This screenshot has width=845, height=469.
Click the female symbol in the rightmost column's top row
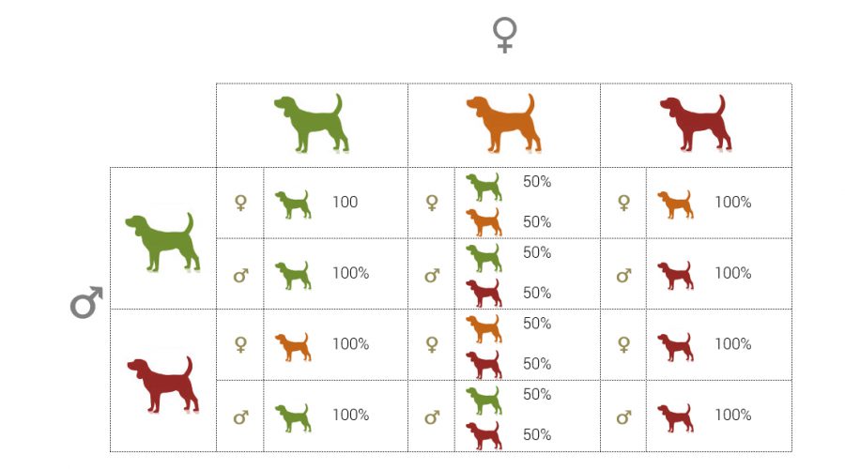(x=623, y=203)
